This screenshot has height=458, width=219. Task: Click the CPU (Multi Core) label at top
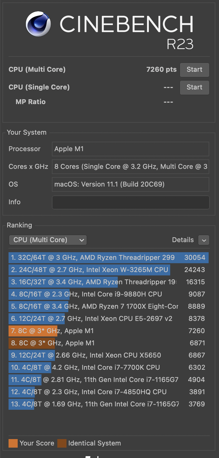tap(37, 70)
